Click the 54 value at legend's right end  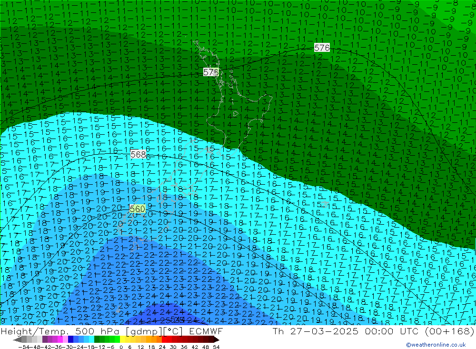[x=216, y=346]
